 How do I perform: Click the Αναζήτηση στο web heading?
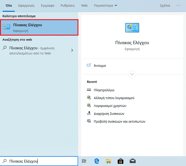tap(17, 40)
